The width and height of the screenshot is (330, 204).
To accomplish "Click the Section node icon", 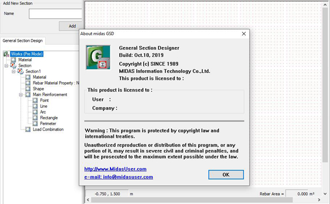I will (x=13, y=66).
